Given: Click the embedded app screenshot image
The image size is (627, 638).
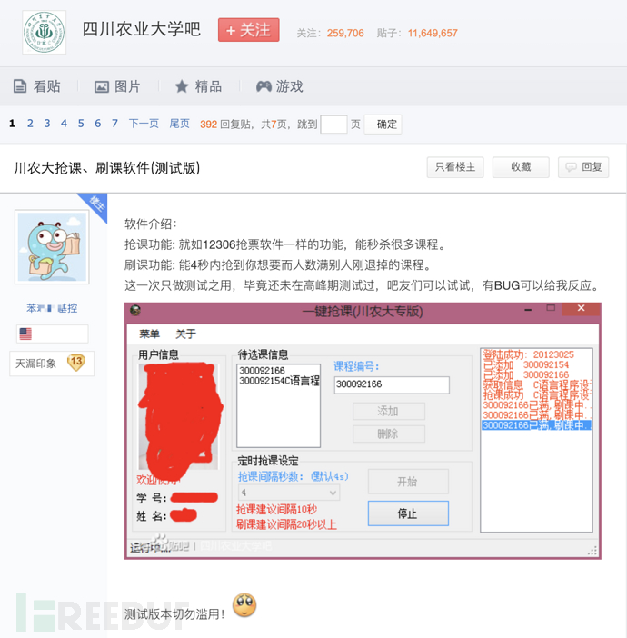Looking at the screenshot, I should coord(363,431).
